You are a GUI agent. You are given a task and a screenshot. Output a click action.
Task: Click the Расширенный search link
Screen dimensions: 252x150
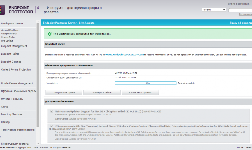(245, 14)
